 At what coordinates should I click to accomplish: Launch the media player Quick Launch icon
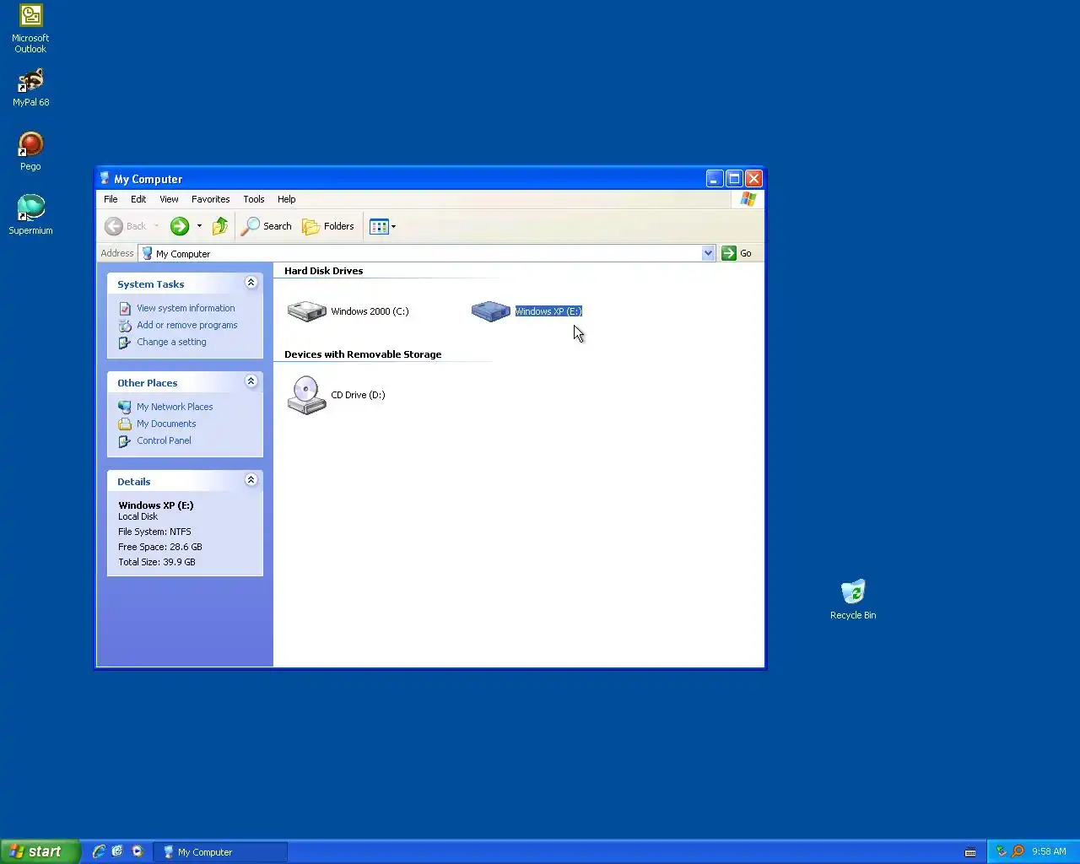(138, 851)
